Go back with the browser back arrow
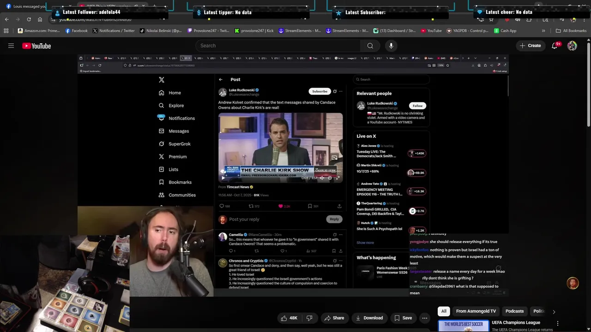The image size is (591, 332). click(x=6, y=19)
